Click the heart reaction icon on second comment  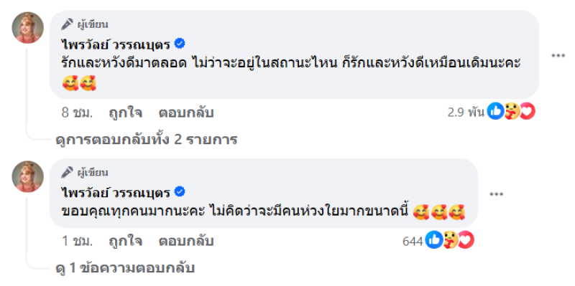(x=466, y=240)
